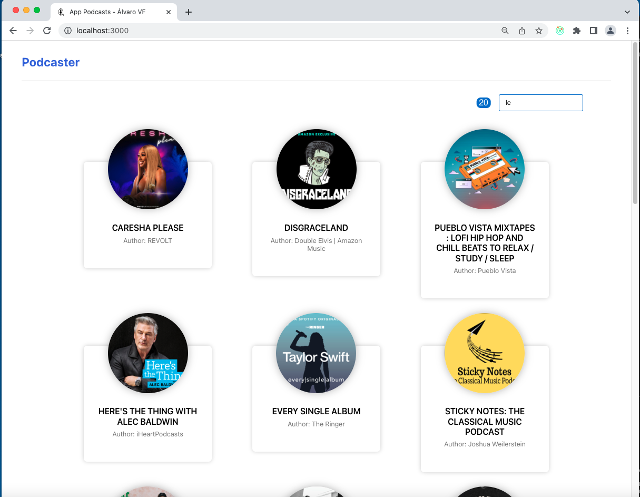Image resolution: width=640 pixels, height=497 pixels.
Task: Click the page vertical scrollbar thumb
Action: [x=635, y=122]
